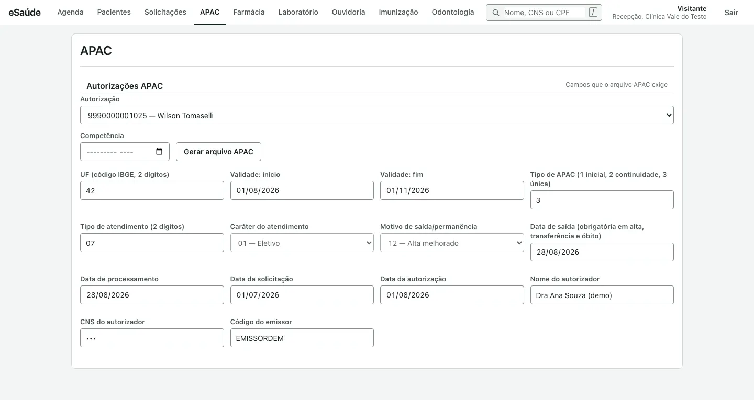Click the CNS do autorizador field
Screen dimensions: 754x400
pos(152,338)
